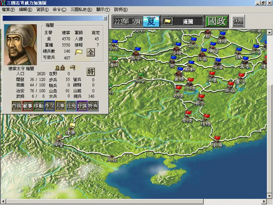
Task: Click the 將 officers button
Action: [x=91, y=71]
